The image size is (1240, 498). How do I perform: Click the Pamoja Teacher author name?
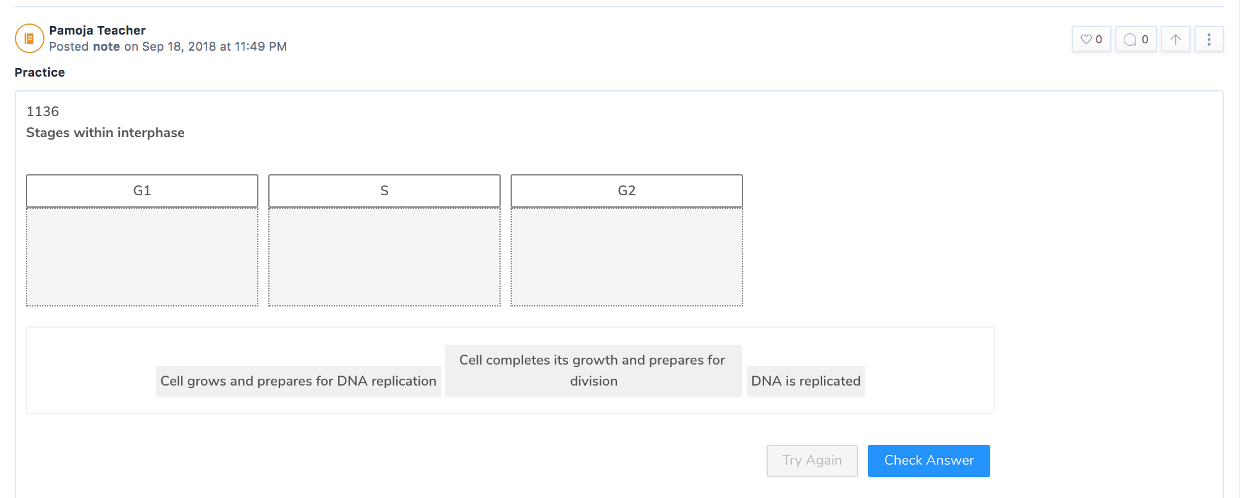tap(97, 30)
